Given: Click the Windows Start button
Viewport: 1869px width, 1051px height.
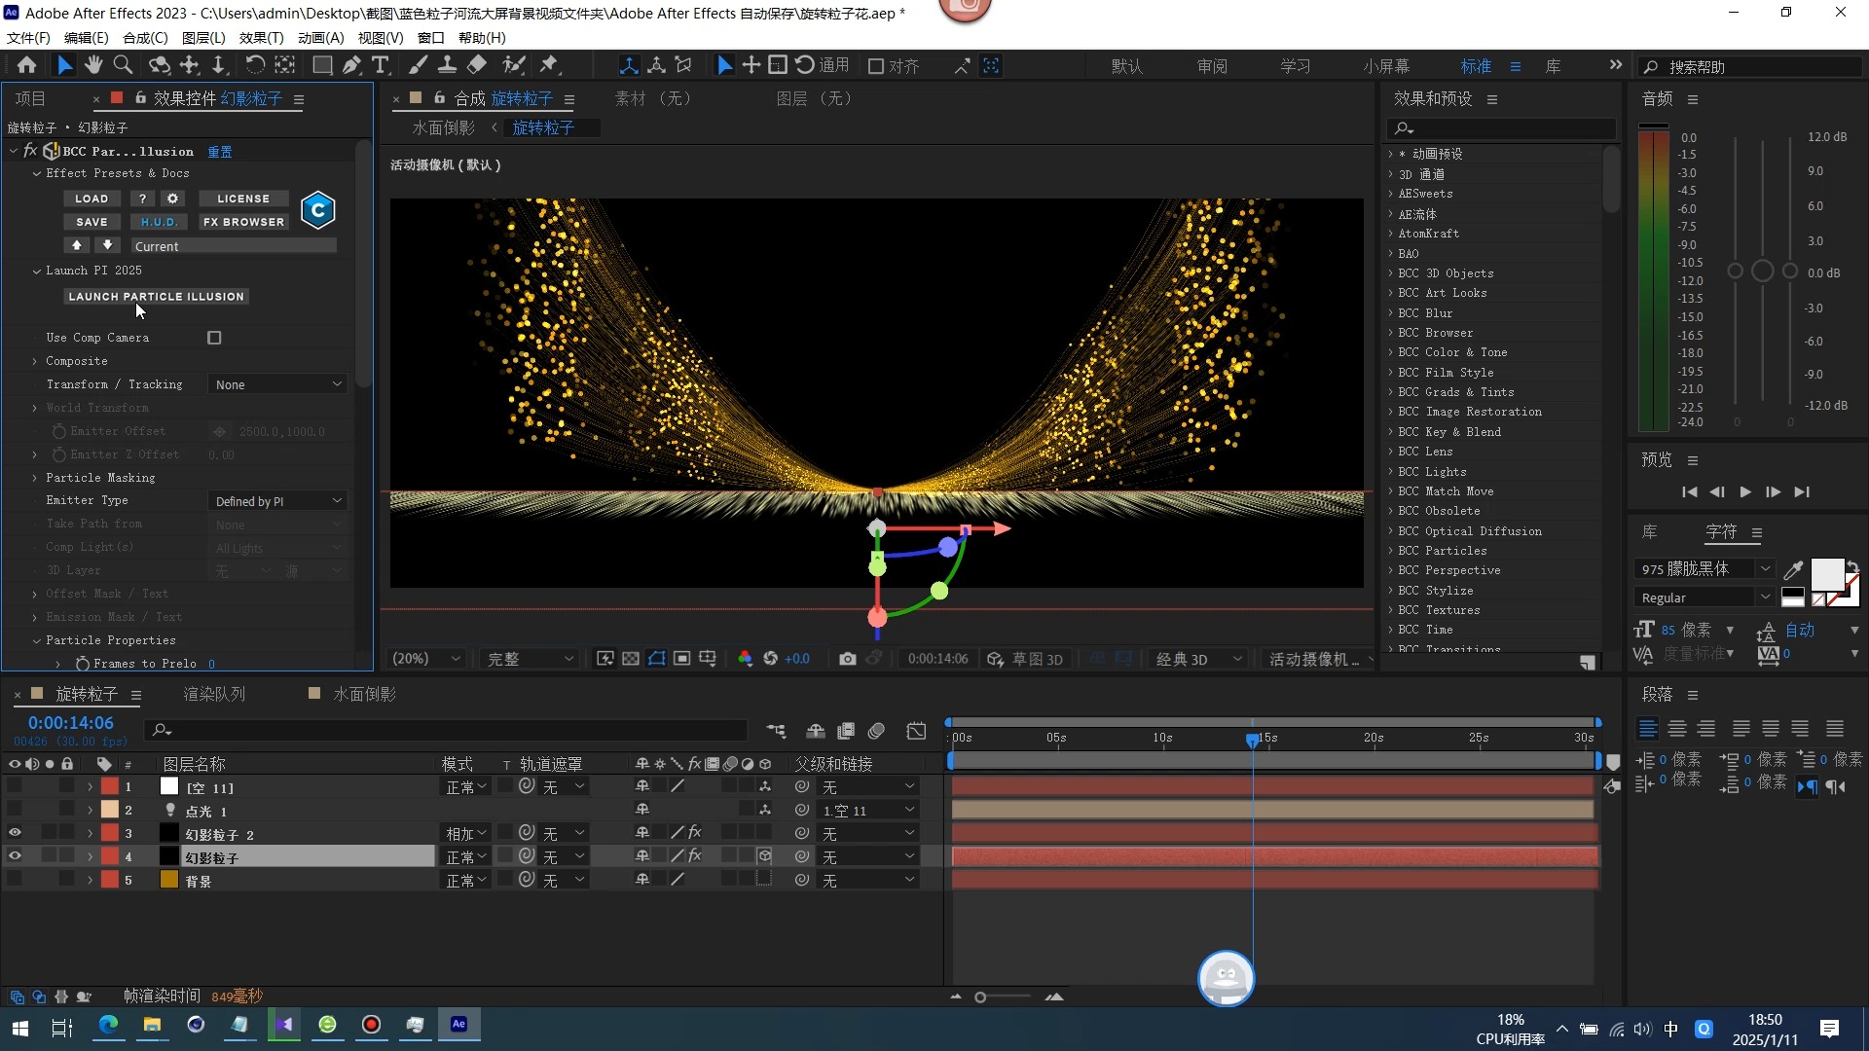Looking at the screenshot, I should coord(20,1027).
